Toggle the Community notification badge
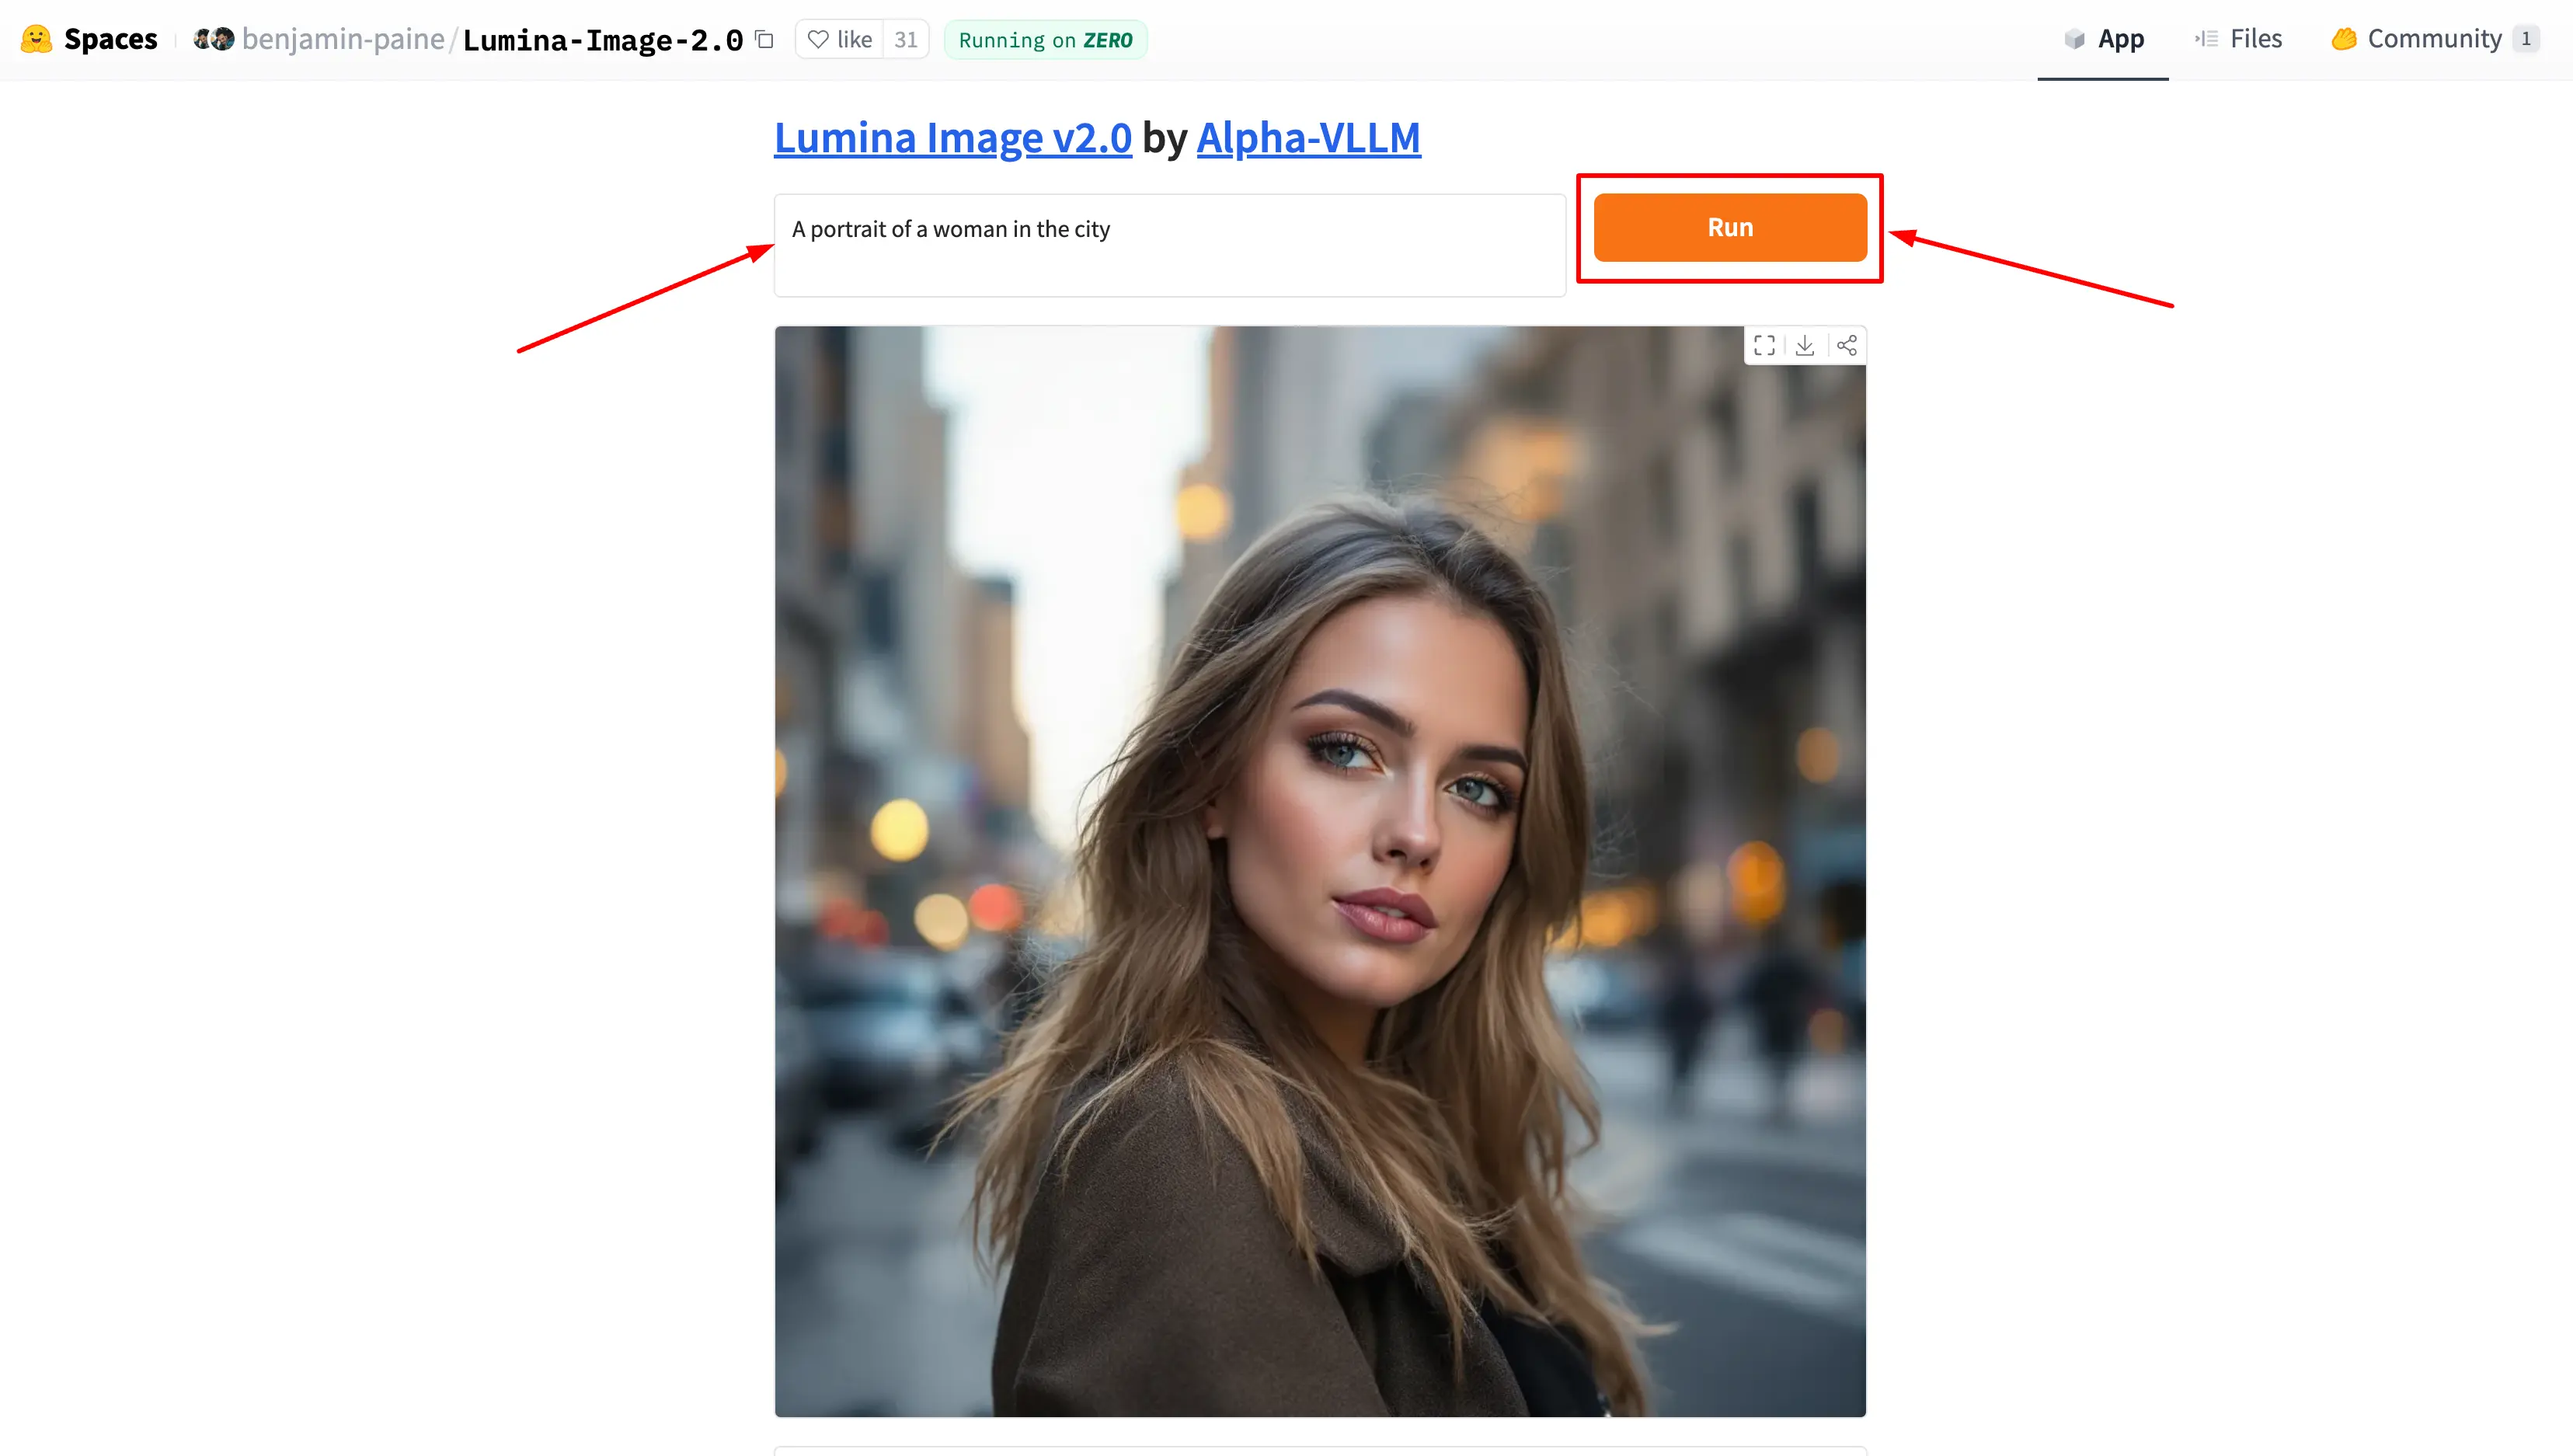Viewport: 2573px width, 1456px height. tap(2529, 39)
